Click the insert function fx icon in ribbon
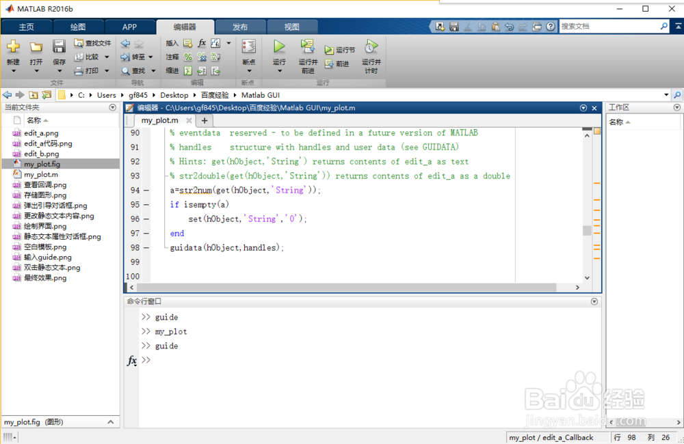 202,43
